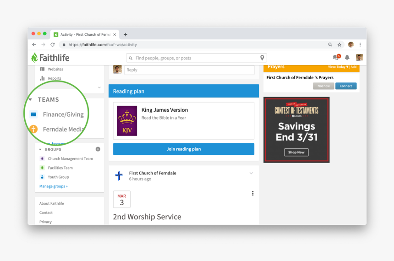The height and width of the screenshot is (261, 394).
Task: Click the zoom magnifier icon in the address bar
Action: pyautogui.click(x=330, y=44)
